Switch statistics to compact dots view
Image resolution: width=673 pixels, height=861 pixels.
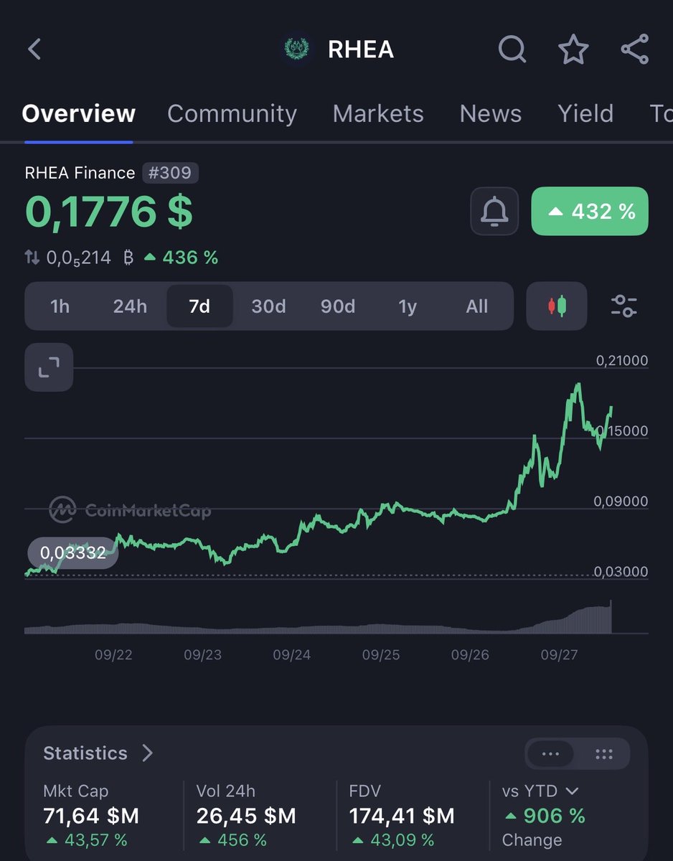(x=550, y=754)
